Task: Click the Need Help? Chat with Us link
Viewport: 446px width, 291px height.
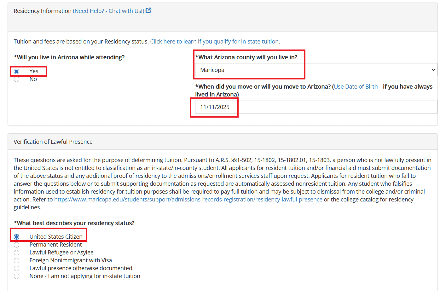Action: [108, 11]
